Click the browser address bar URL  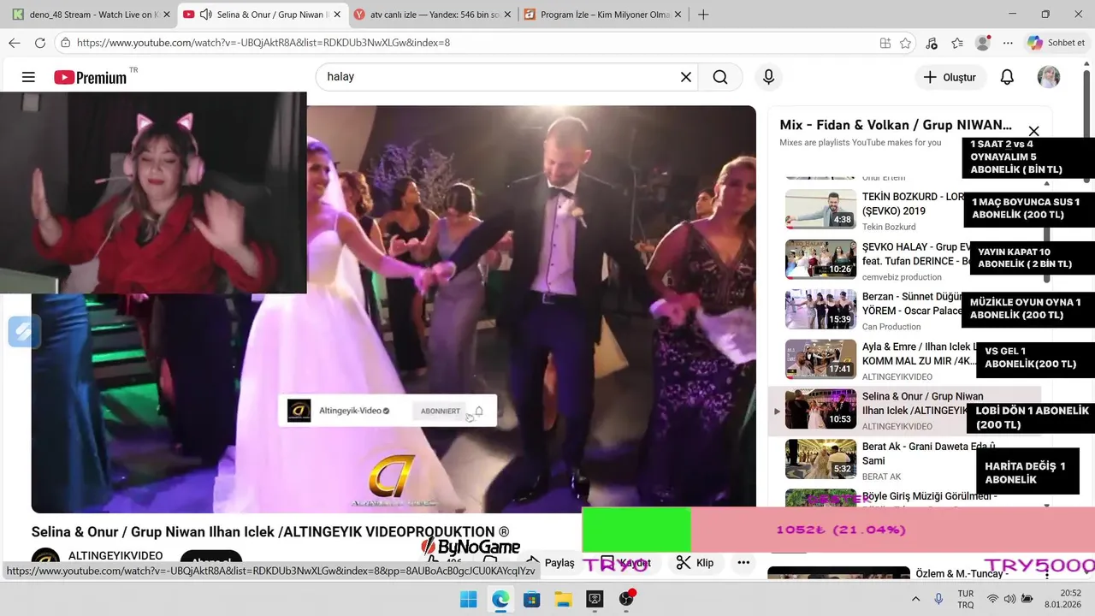tap(263, 43)
